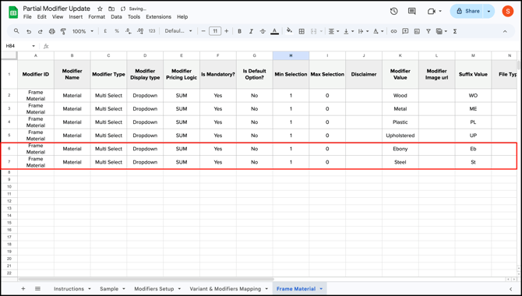Click the Upholstered cell
The height and width of the screenshot is (296, 522).
[400, 136]
